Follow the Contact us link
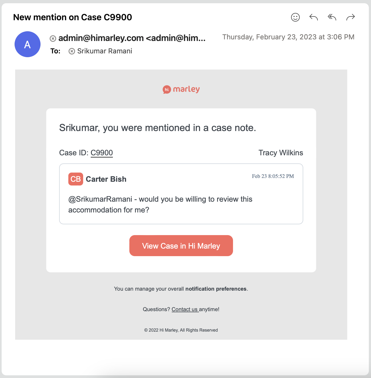 pos(185,309)
